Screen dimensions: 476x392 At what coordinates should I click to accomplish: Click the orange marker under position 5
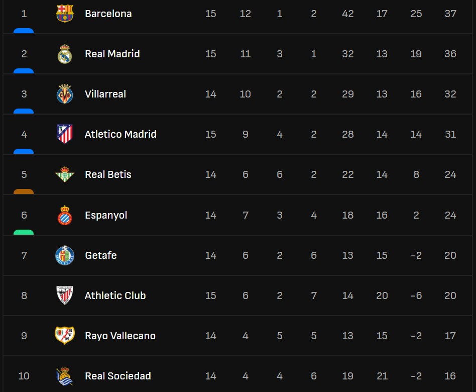24,191
